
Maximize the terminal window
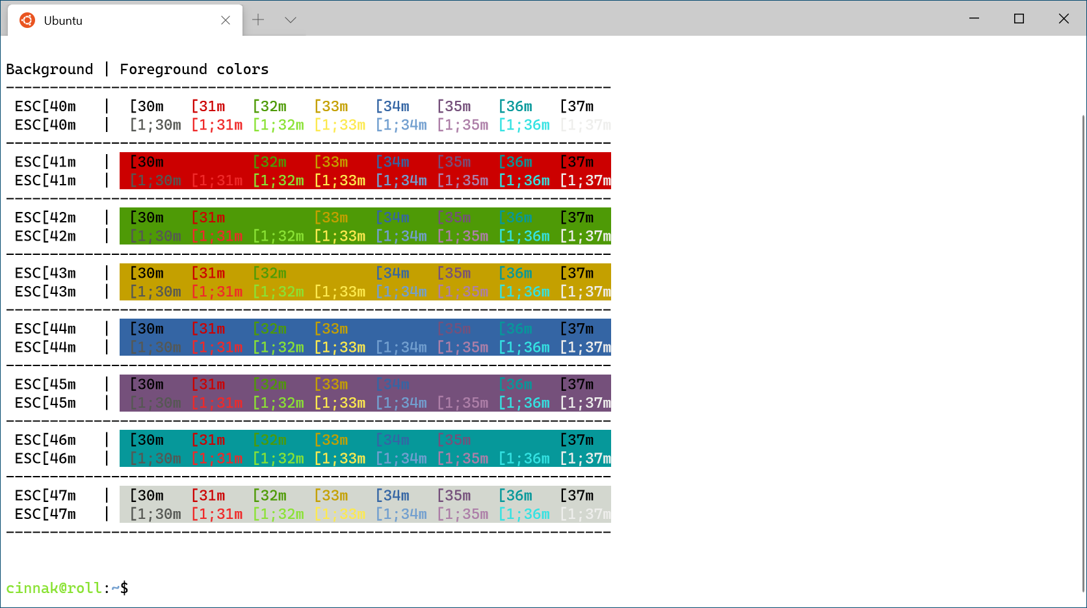click(1019, 18)
